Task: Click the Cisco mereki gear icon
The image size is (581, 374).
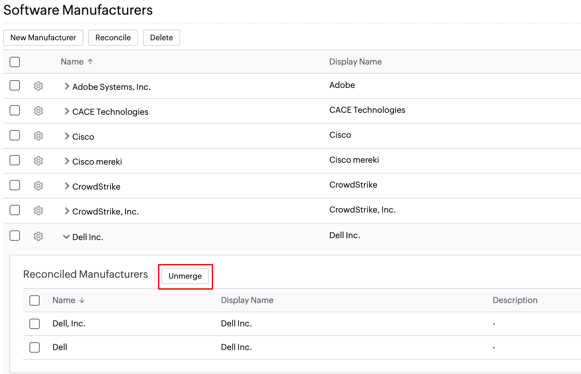Action: [x=38, y=161]
